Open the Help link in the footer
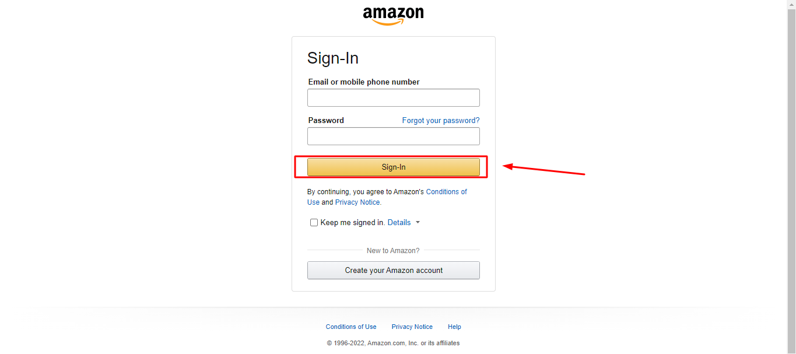The width and height of the screenshot is (796, 354). tap(454, 327)
